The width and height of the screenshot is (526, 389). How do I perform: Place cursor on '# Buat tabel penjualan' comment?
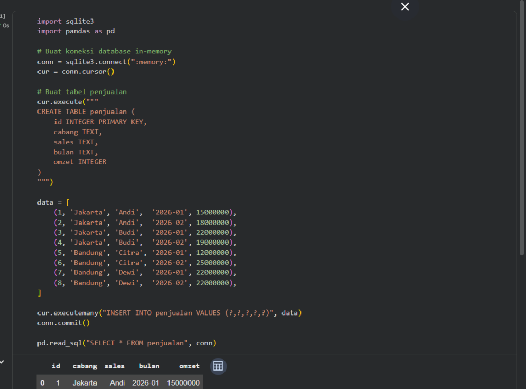click(x=82, y=91)
